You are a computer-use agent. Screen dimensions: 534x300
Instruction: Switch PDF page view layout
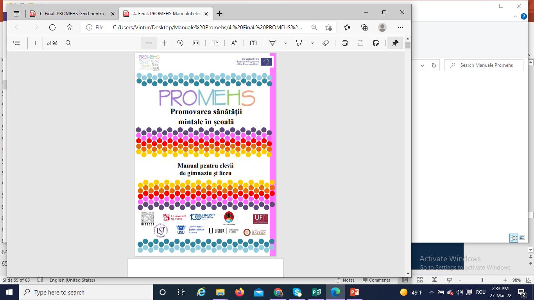[215, 43]
